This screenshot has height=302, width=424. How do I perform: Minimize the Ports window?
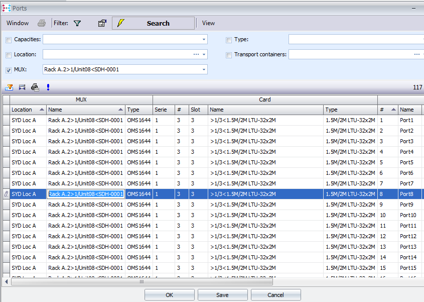(414, 9)
